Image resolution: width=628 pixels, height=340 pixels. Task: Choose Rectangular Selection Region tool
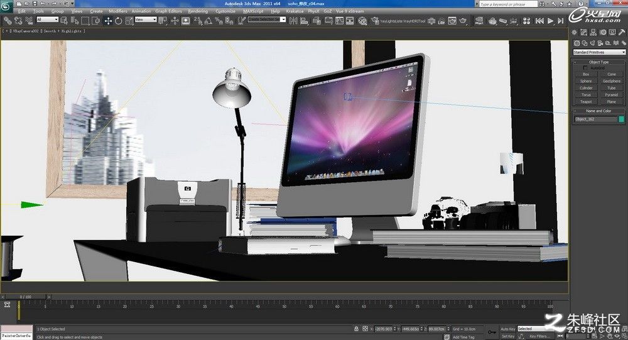point(85,20)
